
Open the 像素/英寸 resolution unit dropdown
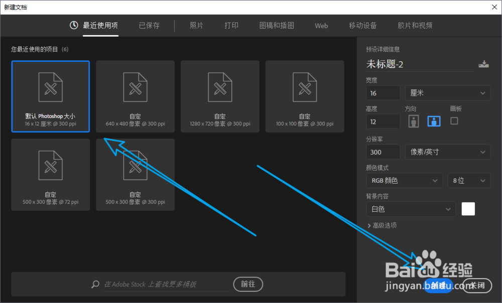coord(448,152)
